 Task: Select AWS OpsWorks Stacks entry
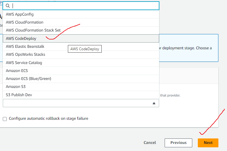tap(81, 55)
